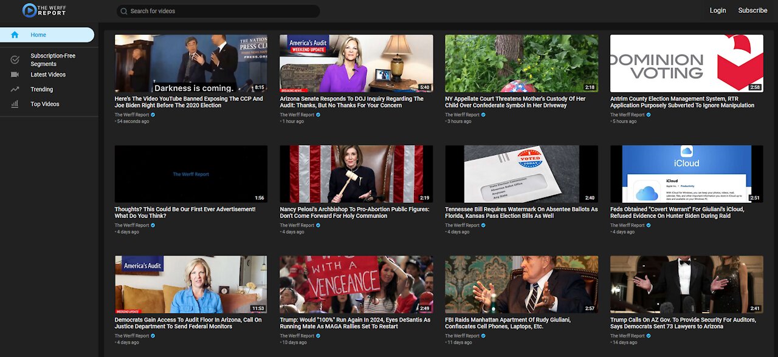This screenshot has width=778, height=357.
Task: Click the 8:15 duration badge
Action: [260, 87]
